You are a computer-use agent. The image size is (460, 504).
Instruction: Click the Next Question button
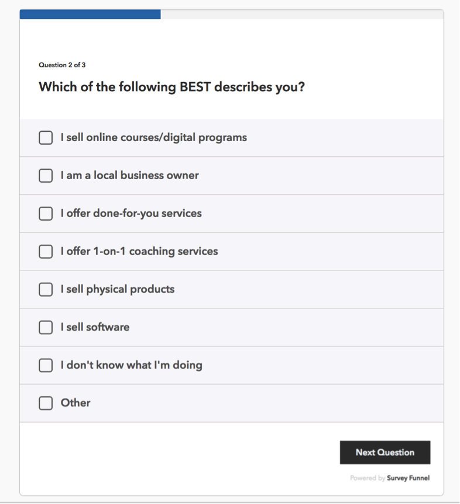[385, 452]
